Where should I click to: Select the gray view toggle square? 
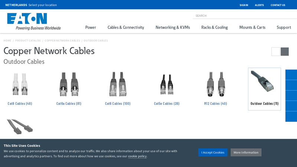(x=284, y=52)
